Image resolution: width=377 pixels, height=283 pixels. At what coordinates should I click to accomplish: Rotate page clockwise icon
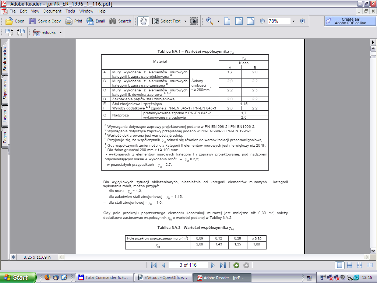[9, 32]
